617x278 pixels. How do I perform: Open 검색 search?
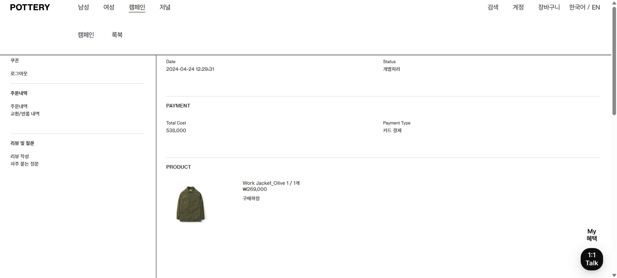(x=493, y=7)
